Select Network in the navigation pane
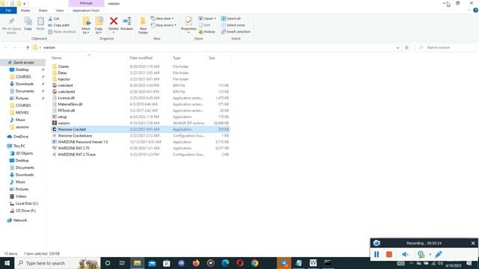 click(x=20, y=220)
